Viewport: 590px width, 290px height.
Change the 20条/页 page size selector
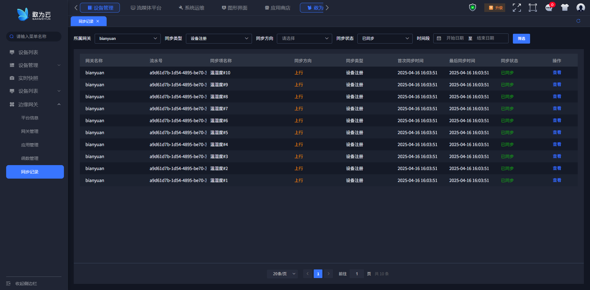[x=282, y=274]
